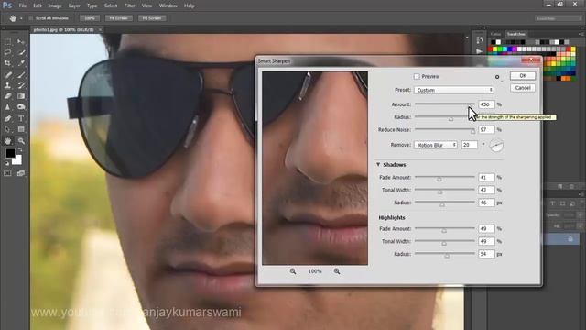Click the motion blur angle field
The width and height of the screenshot is (586, 330).
tap(470, 145)
